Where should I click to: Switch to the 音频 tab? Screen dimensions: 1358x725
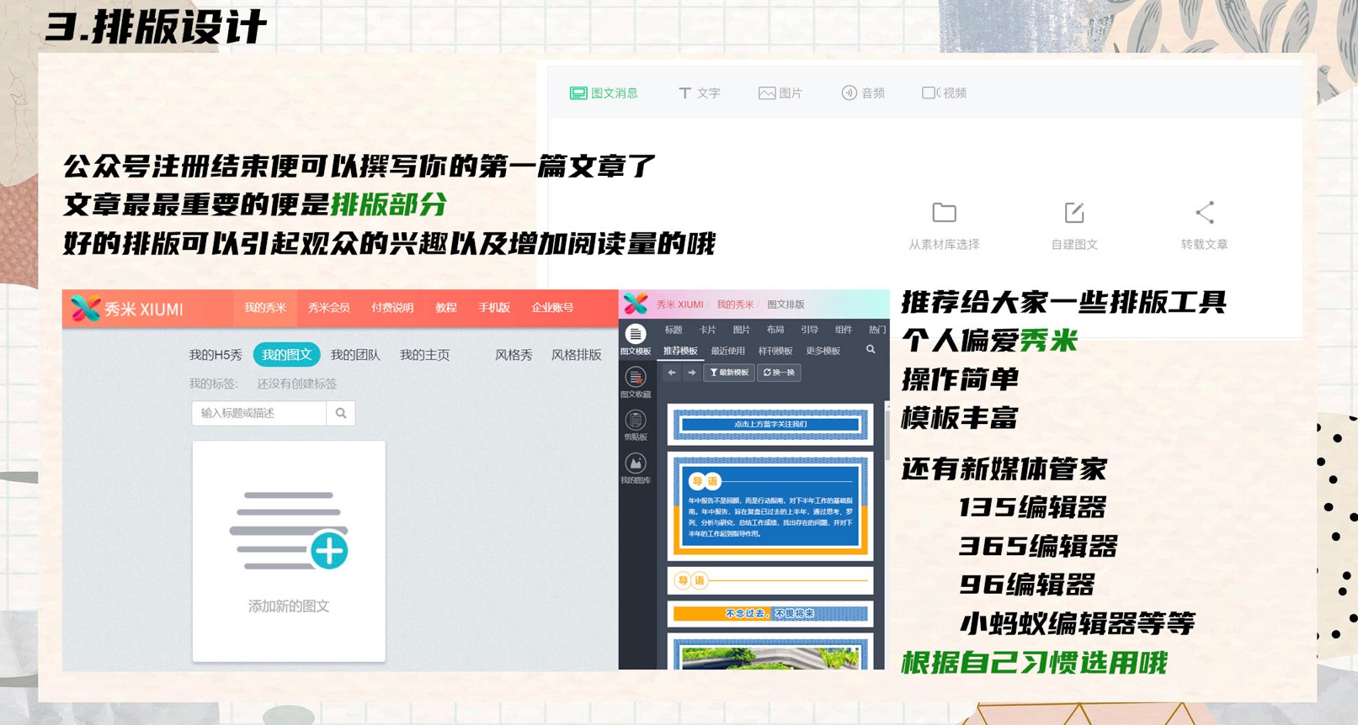tap(863, 93)
